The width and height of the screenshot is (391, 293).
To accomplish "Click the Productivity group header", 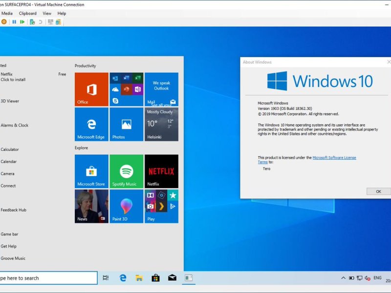I will point(85,66).
